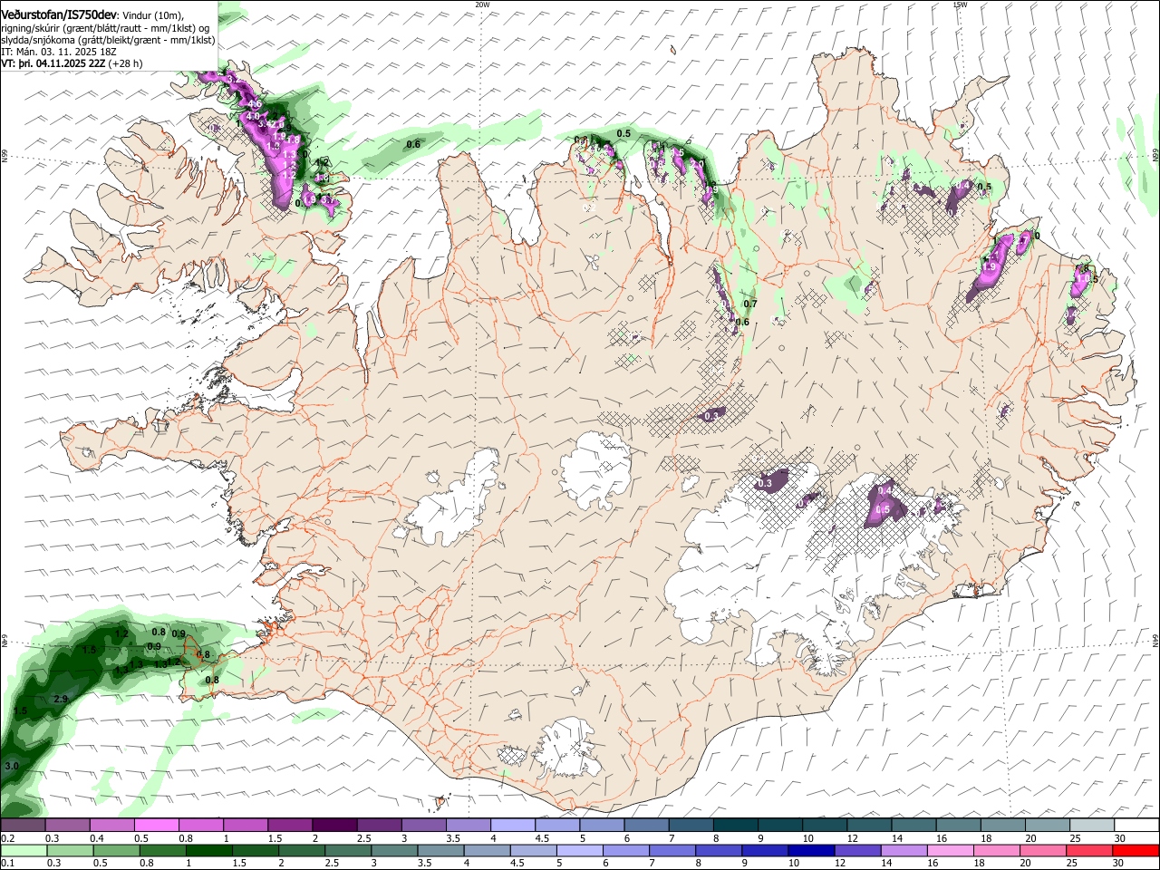Click the 3.0 precipitation value on the map
Screen dimensions: 1160x870
point(12,766)
